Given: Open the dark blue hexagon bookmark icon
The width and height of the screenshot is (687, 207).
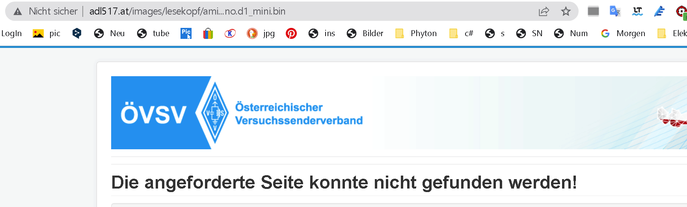Looking at the screenshot, I should click(77, 33).
